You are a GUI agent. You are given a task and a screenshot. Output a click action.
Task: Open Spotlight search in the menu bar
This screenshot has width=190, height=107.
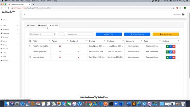pos(184,1)
